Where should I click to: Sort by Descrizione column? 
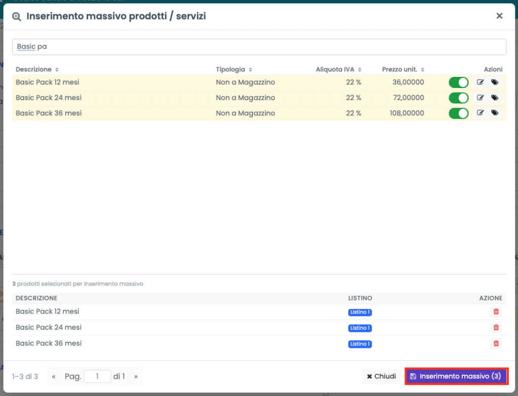click(x=37, y=69)
